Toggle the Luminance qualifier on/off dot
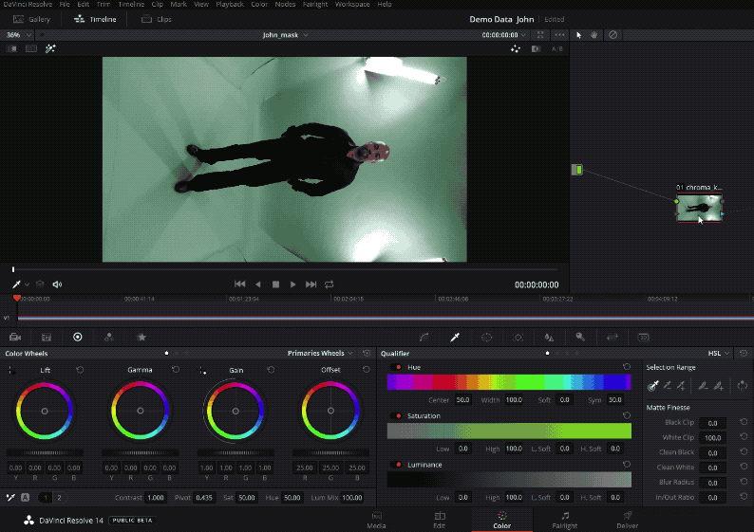754x532 pixels. [x=397, y=465]
